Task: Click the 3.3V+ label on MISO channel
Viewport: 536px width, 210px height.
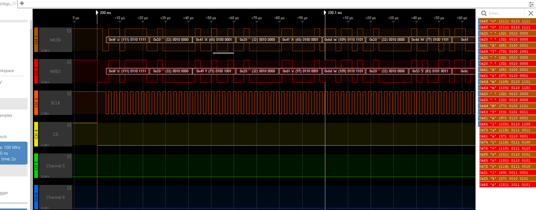Action: tap(45, 82)
